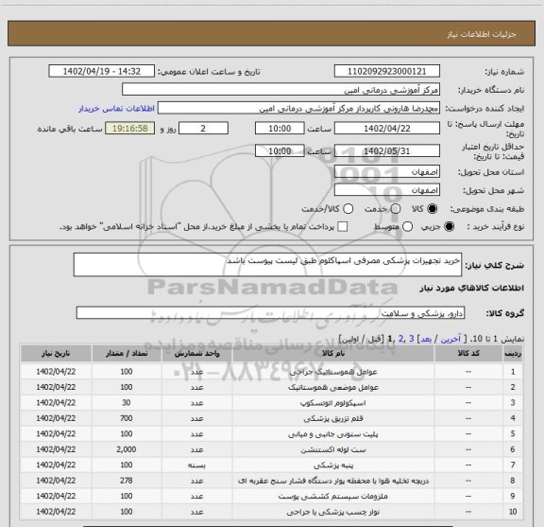Click the quantity 30 cell
The image size is (544, 527).
pyautogui.click(x=127, y=402)
